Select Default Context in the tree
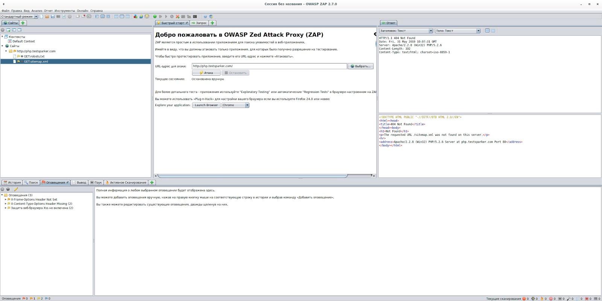Viewport: 602px width, 301px height. [23, 41]
